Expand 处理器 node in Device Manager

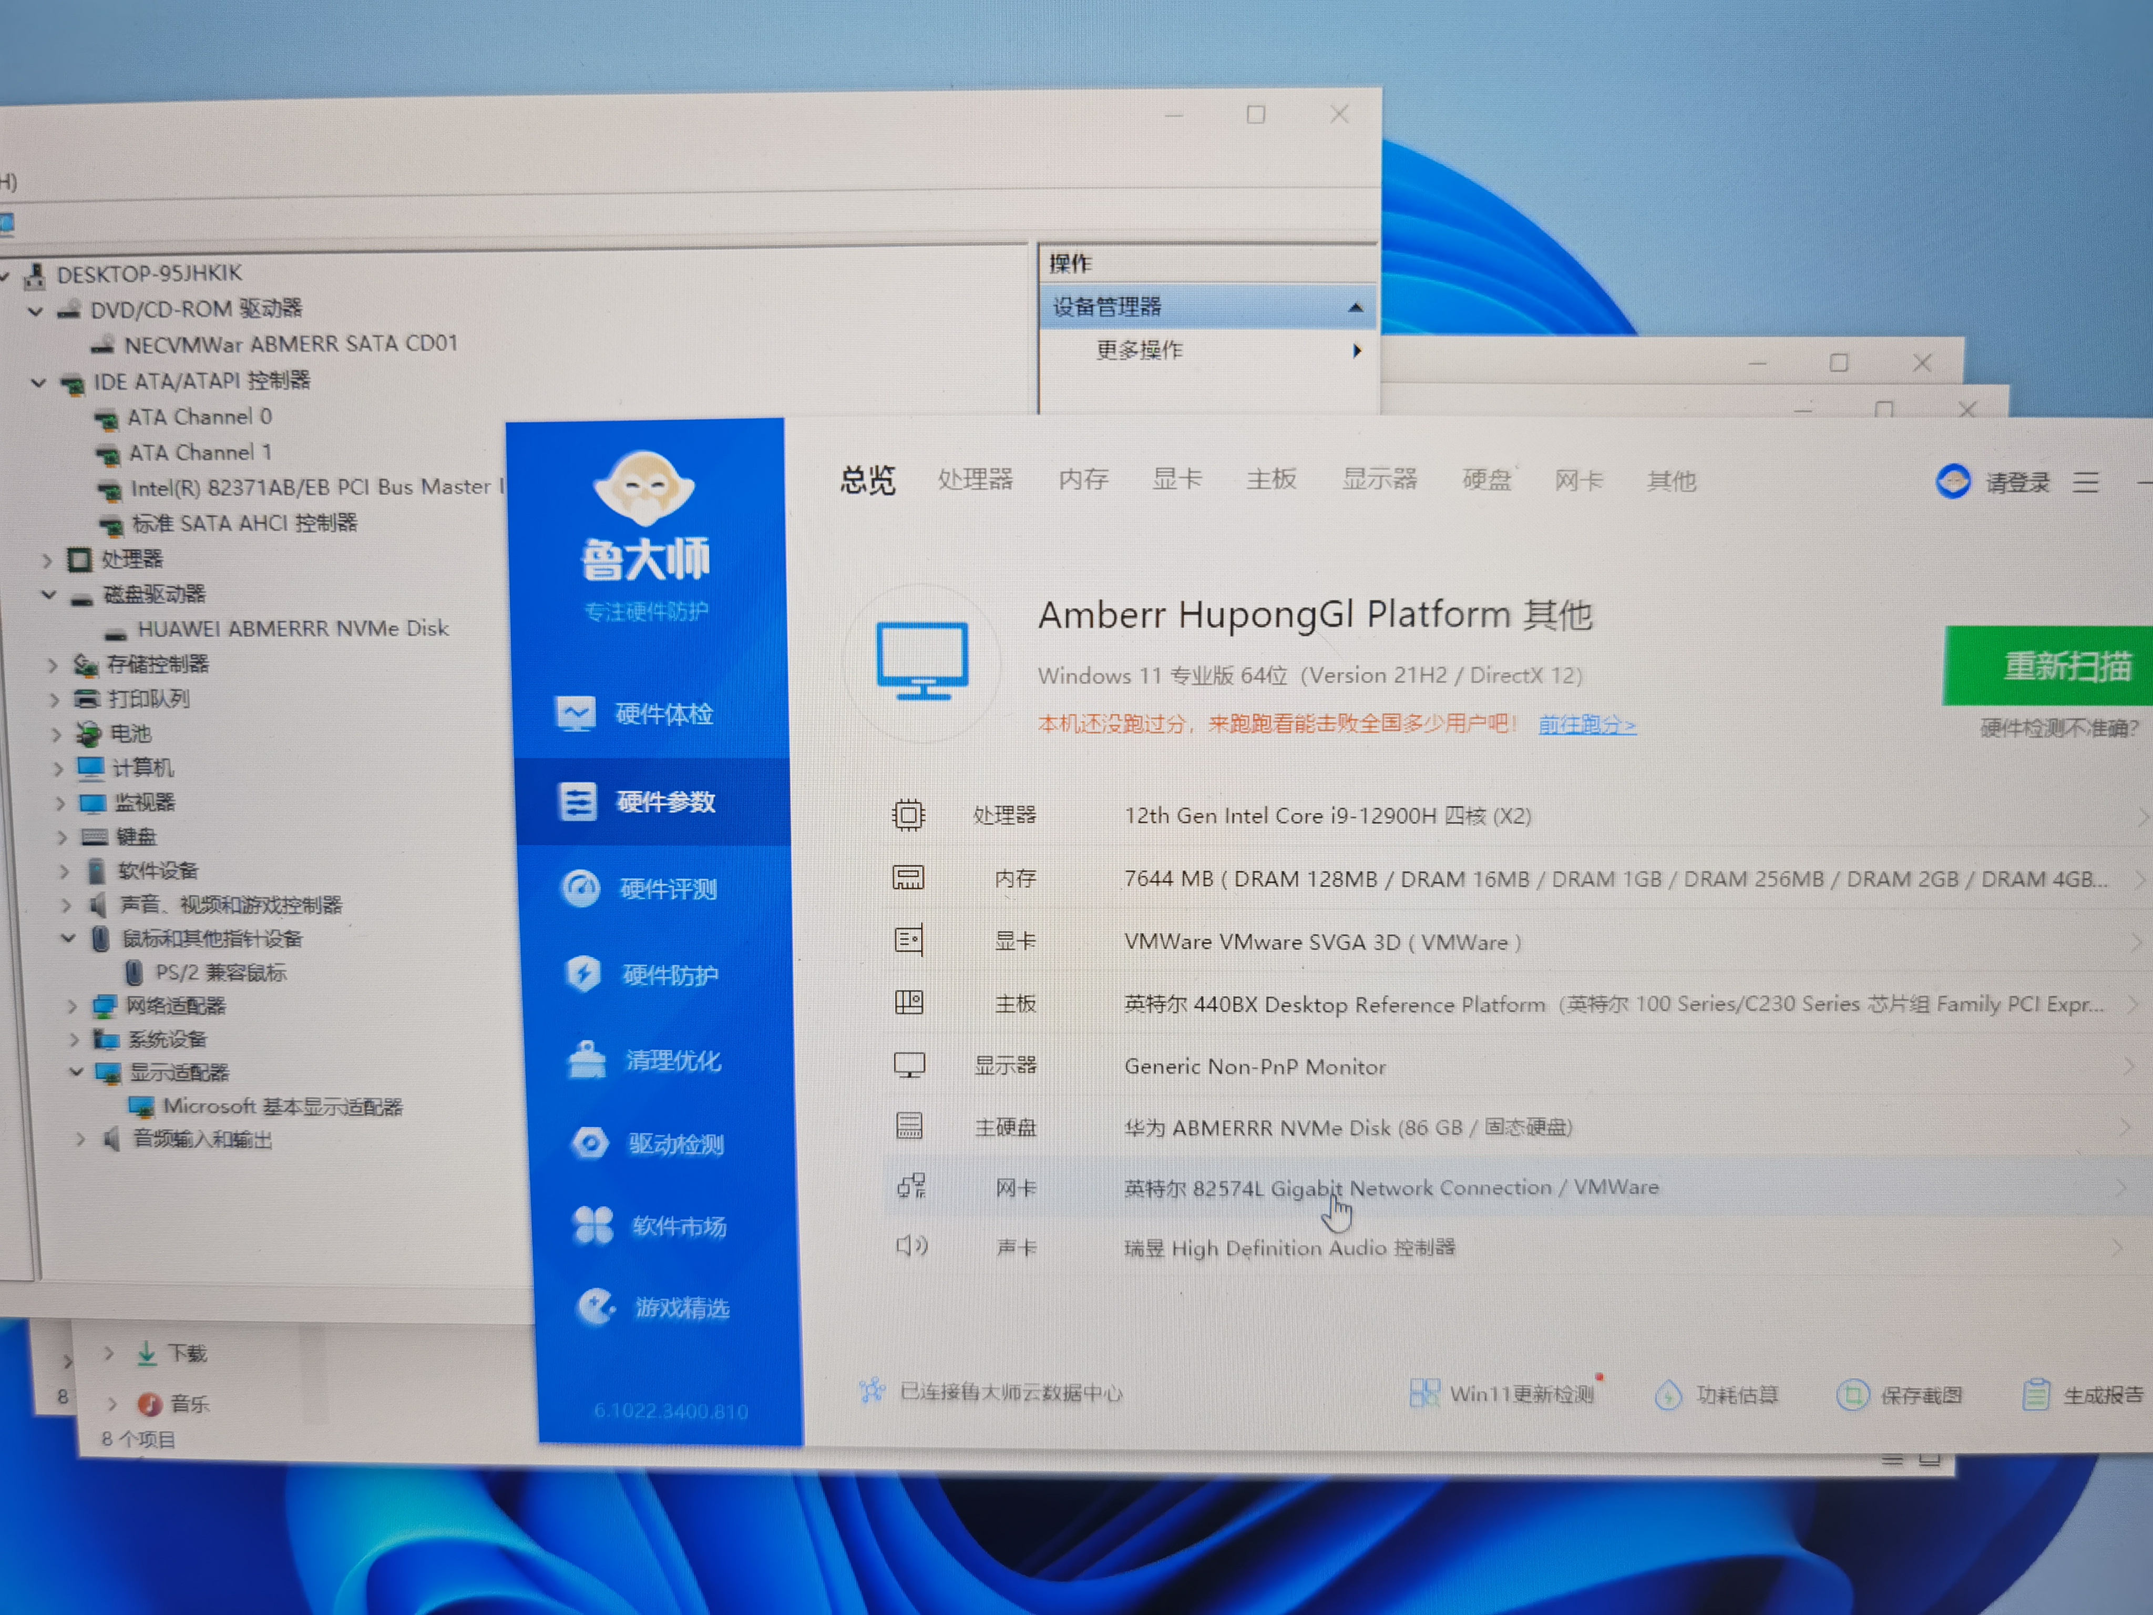point(47,561)
